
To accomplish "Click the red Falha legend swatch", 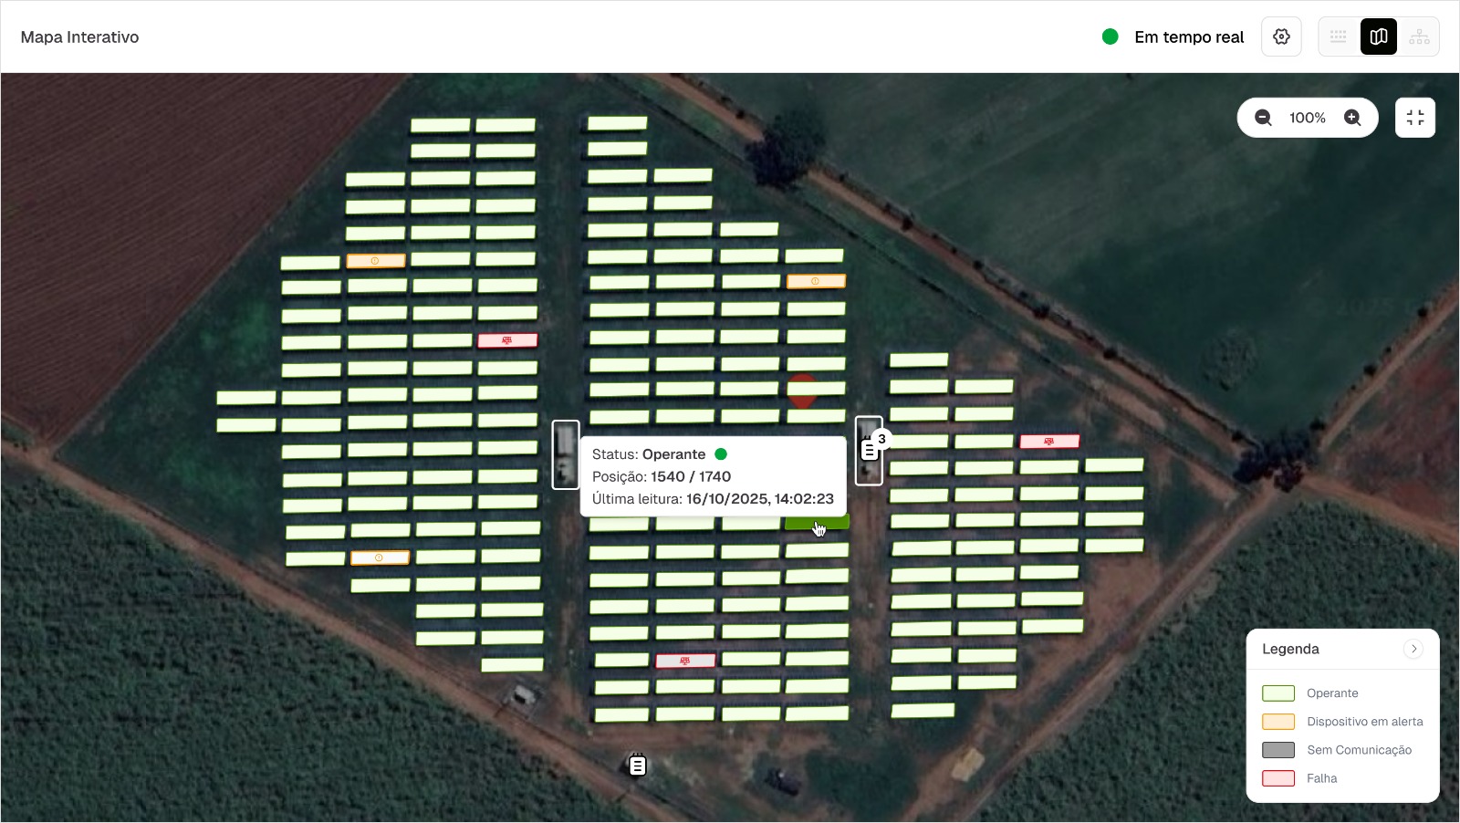I will click(x=1277, y=778).
